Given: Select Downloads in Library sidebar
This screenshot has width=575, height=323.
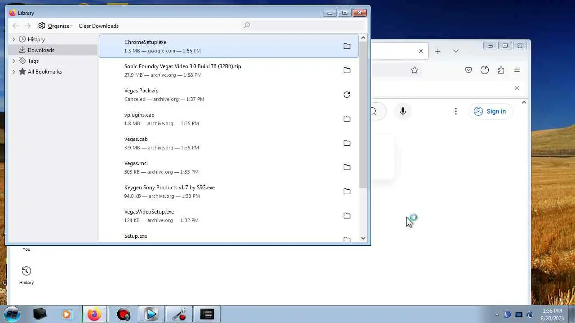Looking at the screenshot, I should 53,50.
